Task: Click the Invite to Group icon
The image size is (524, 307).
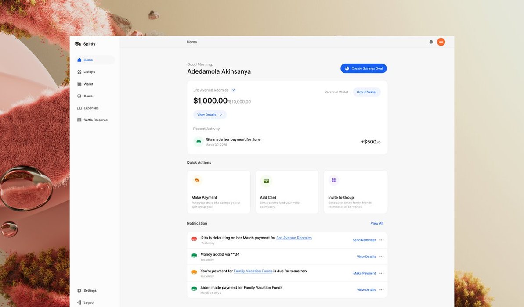Action: click(334, 181)
